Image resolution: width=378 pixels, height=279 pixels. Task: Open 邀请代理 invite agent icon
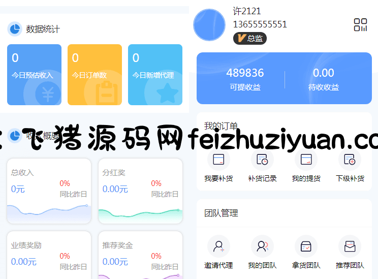(x=218, y=246)
